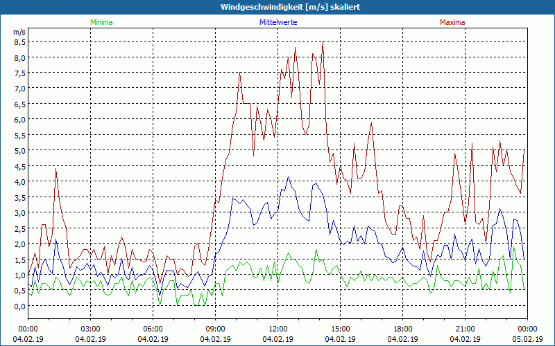Click the 0,5 y-axis value
Image resolution: width=555 pixels, height=346 pixels.
pos(20,291)
